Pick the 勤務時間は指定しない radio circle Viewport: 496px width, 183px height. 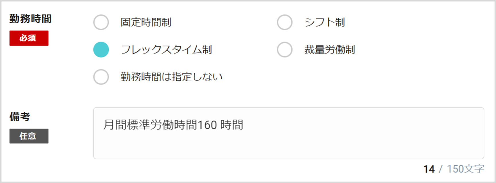[101, 77]
